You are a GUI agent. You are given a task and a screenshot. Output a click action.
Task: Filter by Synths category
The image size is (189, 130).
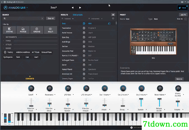pyautogui.click(x=9, y=30)
